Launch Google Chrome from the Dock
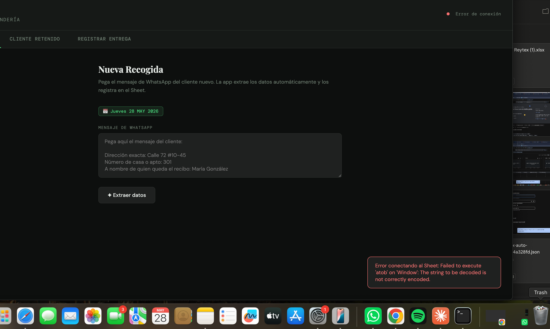Viewport: 550px width, 329px height. tap(396, 316)
